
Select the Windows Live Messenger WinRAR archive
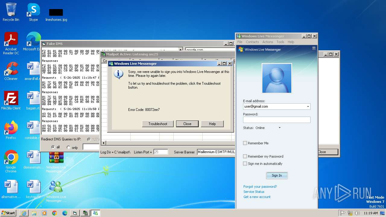point(56,162)
